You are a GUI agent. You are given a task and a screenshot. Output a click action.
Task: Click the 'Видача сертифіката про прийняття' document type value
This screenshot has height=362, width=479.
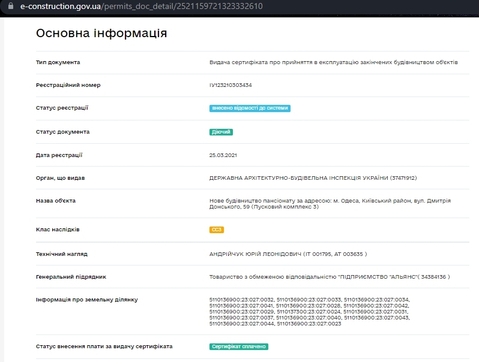(334, 62)
